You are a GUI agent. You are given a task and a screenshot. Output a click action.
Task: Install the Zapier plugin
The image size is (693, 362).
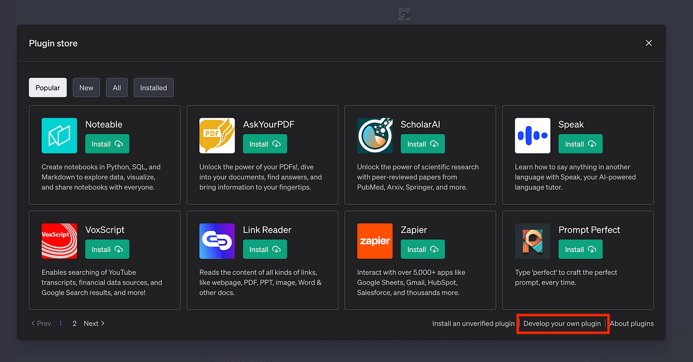(422, 249)
